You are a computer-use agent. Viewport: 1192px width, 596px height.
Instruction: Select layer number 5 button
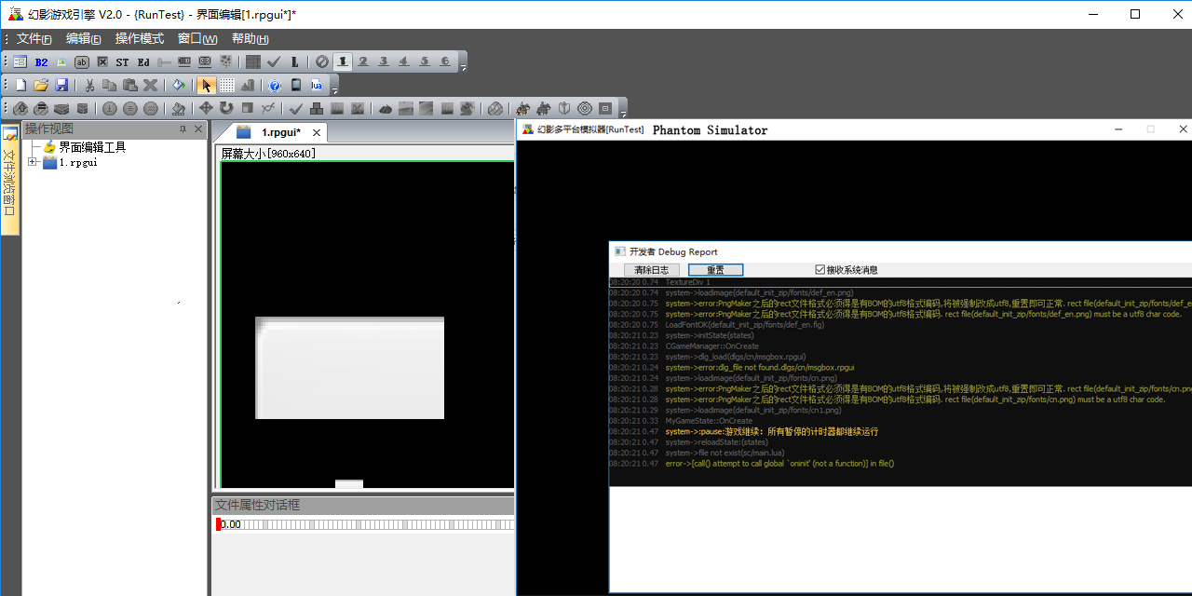425,62
